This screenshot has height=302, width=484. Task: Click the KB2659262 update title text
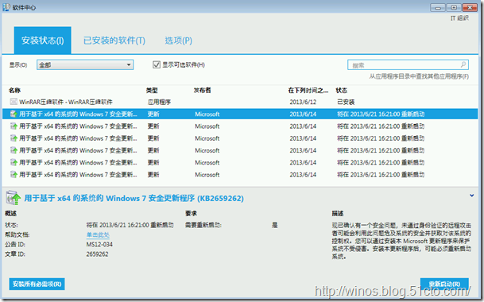pos(134,198)
